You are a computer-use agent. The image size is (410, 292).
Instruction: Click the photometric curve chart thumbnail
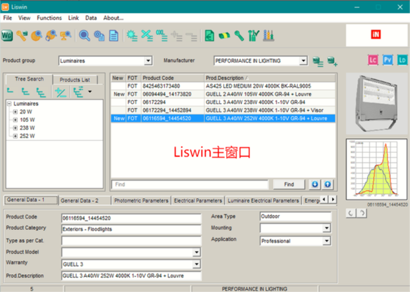(x=377, y=170)
